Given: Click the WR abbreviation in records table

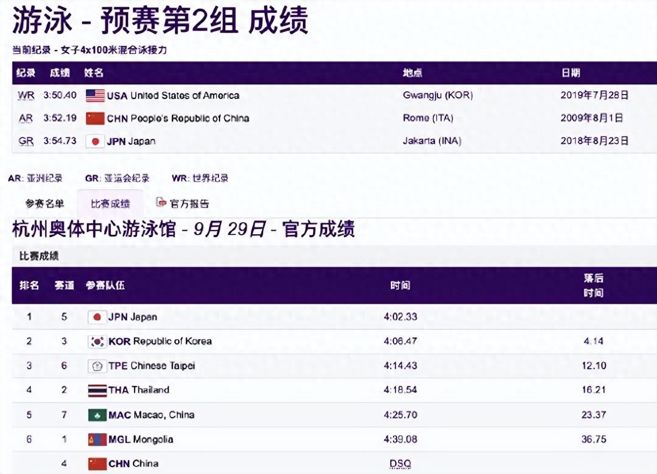Looking at the screenshot, I should point(26,96).
